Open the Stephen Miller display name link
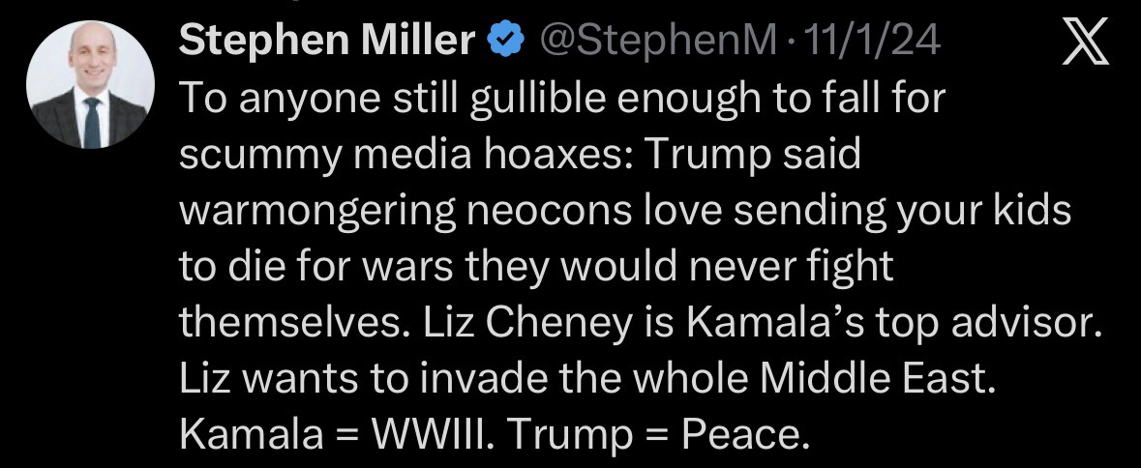 click(328, 41)
